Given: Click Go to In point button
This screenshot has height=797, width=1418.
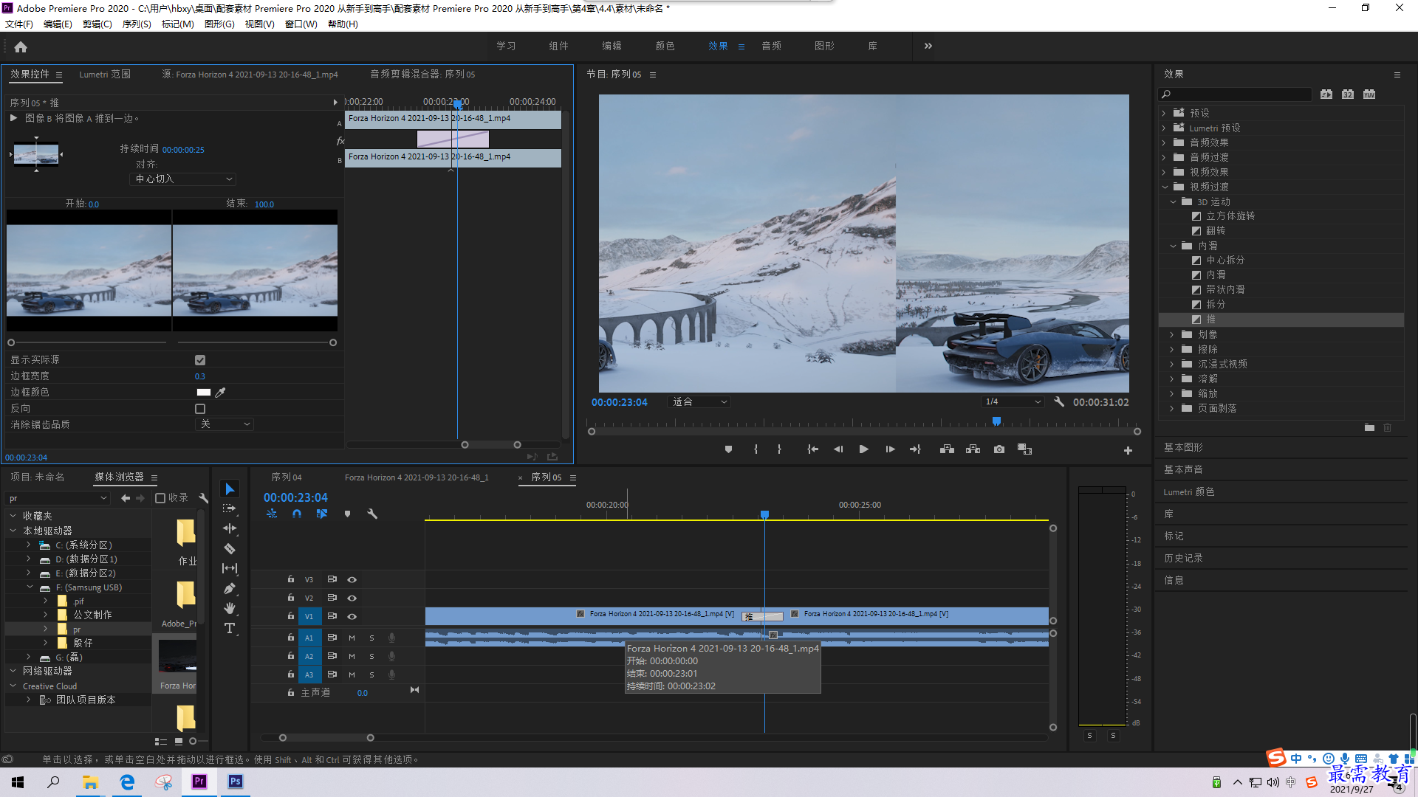Looking at the screenshot, I should 812,449.
